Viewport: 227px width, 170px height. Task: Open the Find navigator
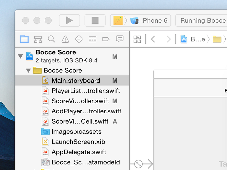click(x=51, y=39)
